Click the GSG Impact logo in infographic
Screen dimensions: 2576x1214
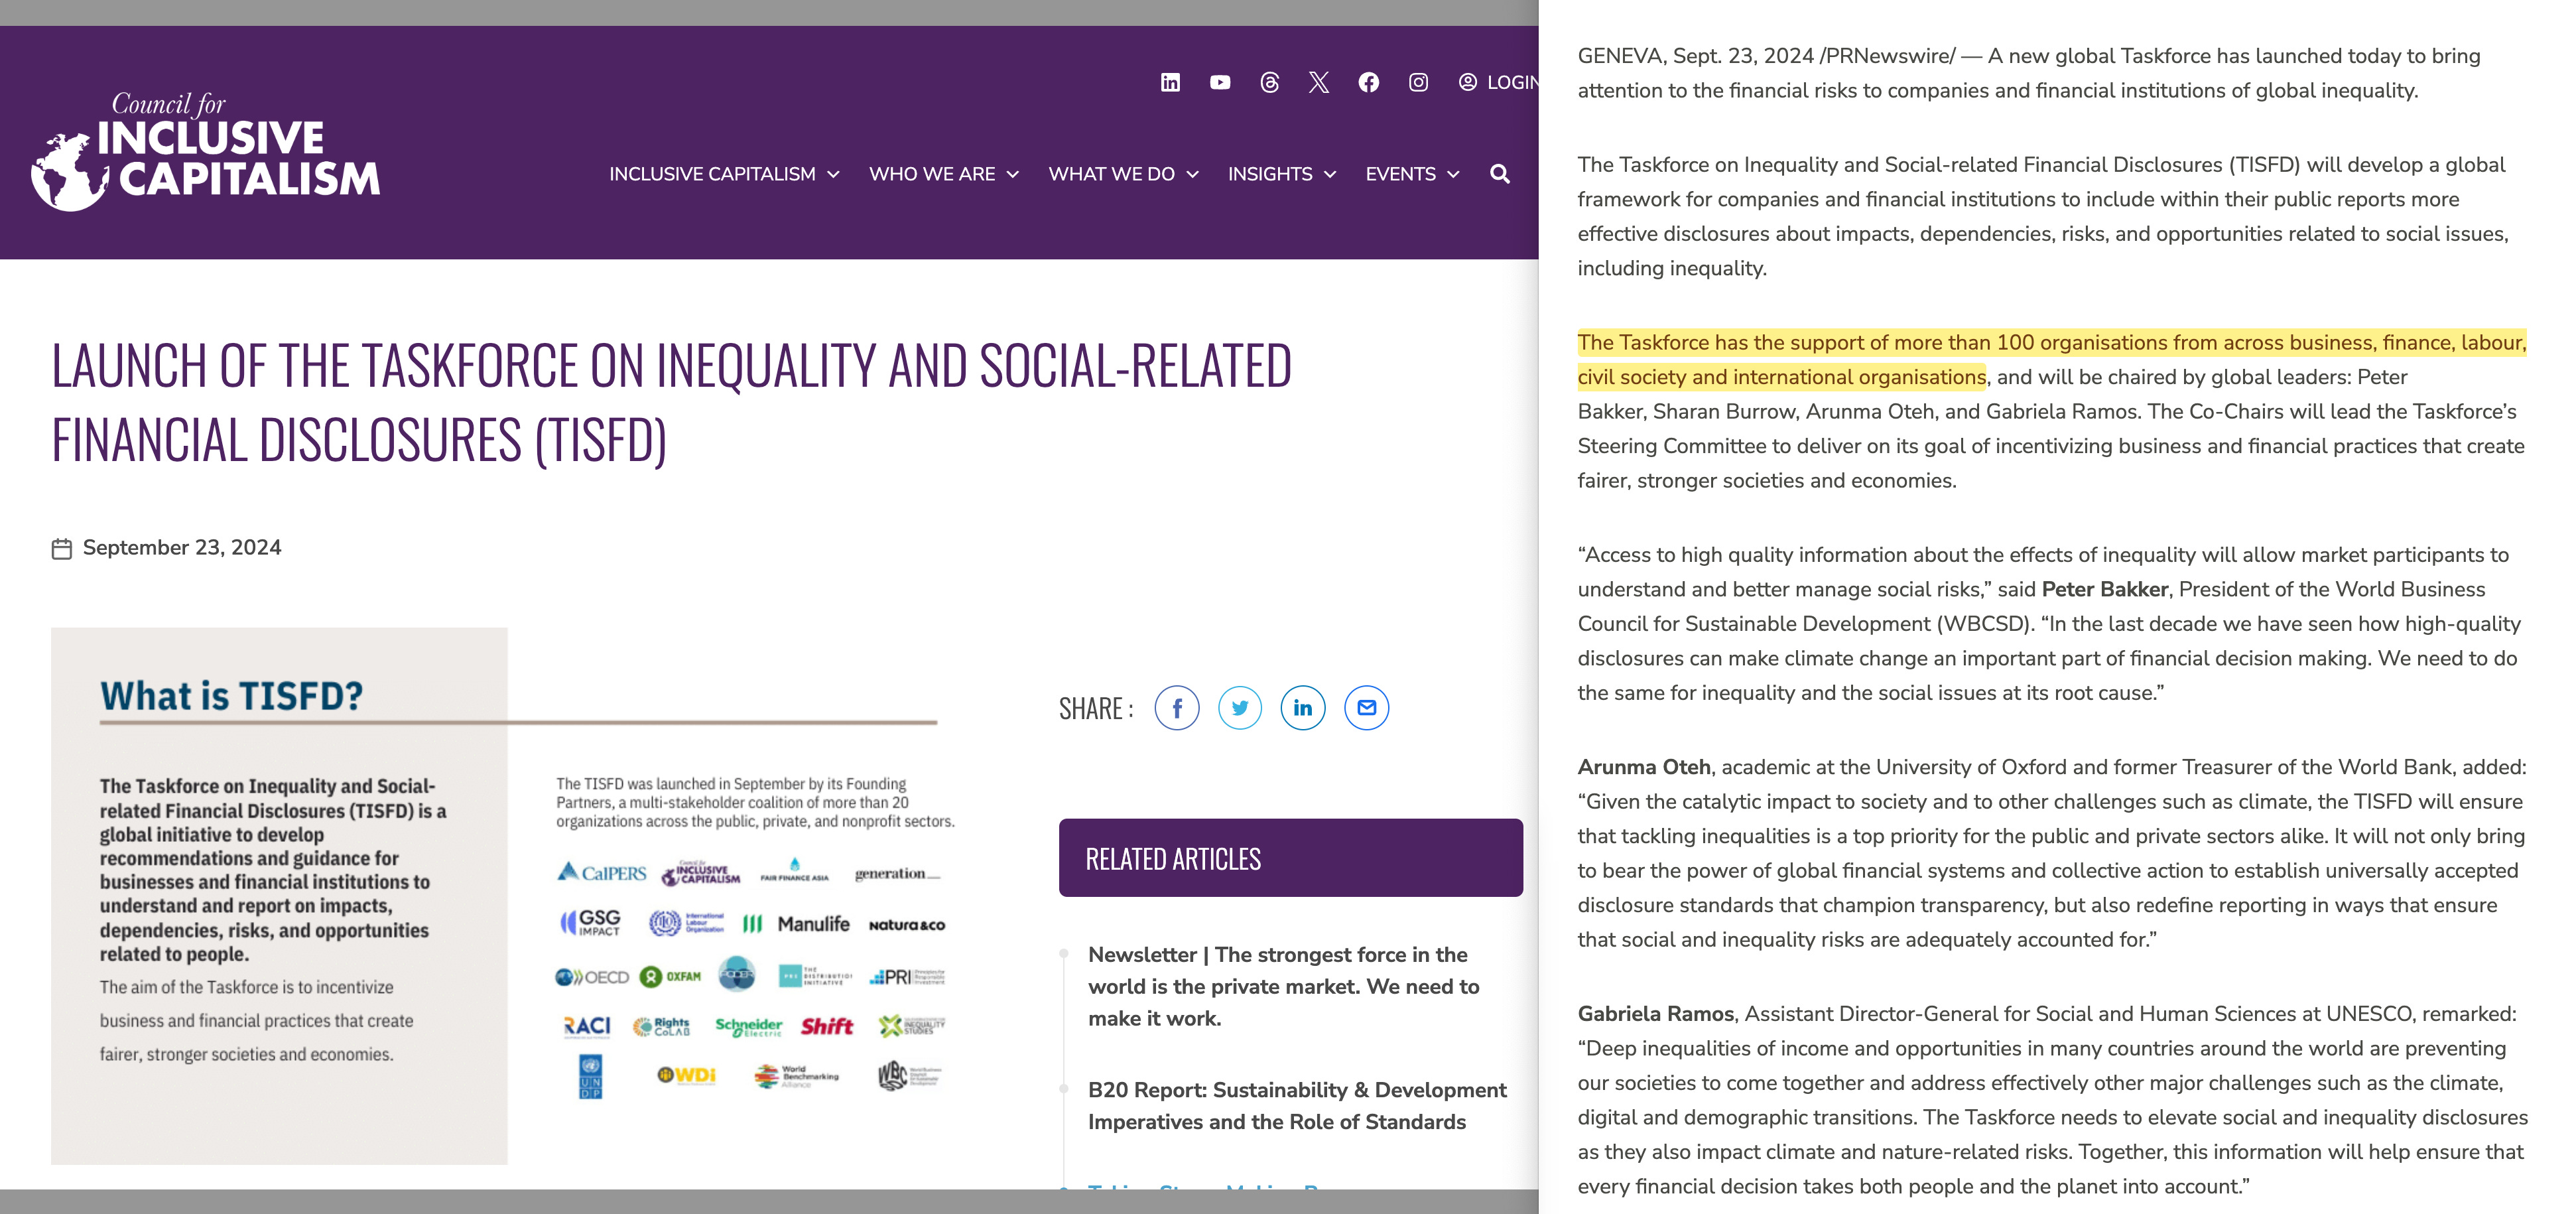pos(590,922)
